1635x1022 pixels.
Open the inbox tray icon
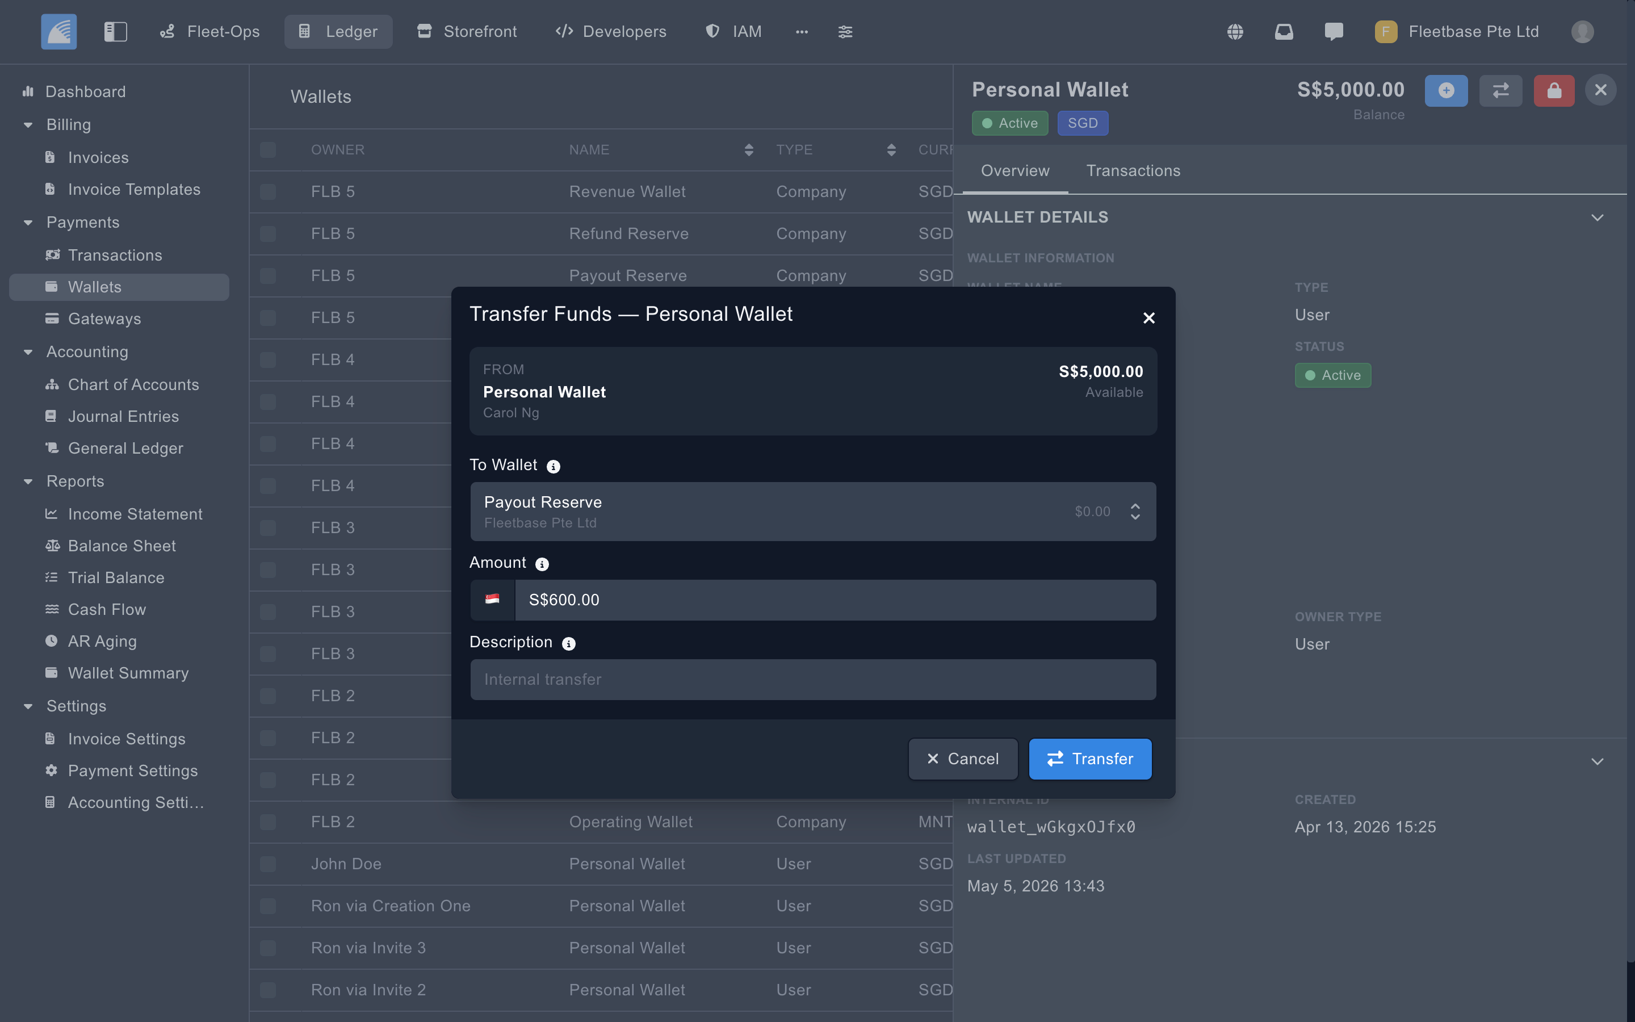(1284, 31)
